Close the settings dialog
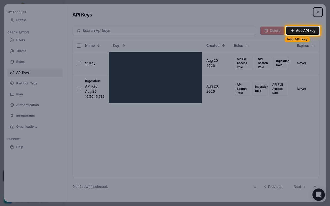The image size is (330, 206). tap(318, 12)
